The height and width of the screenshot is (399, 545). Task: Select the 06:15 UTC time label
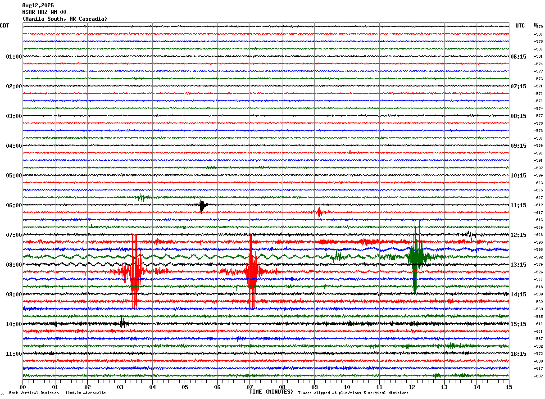click(x=518, y=57)
